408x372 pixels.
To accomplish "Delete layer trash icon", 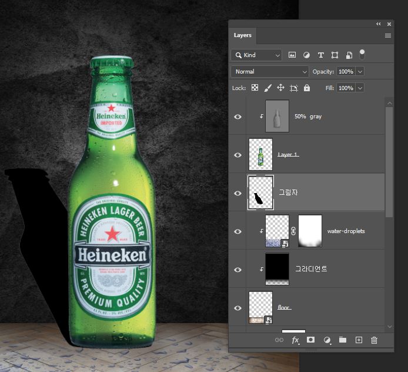I will click(x=374, y=340).
